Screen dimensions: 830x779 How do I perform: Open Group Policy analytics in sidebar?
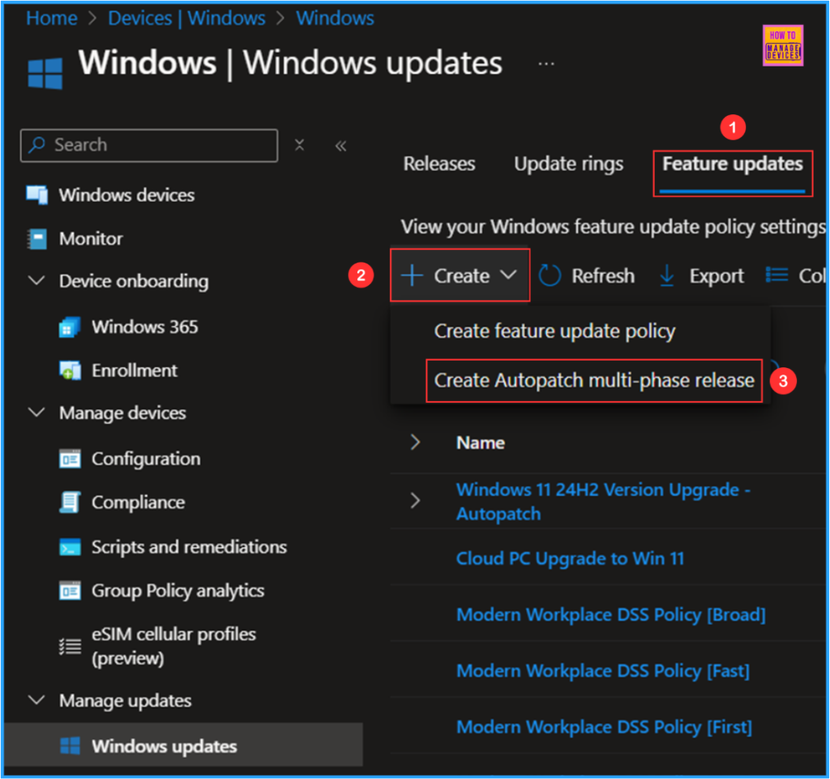[x=178, y=591]
